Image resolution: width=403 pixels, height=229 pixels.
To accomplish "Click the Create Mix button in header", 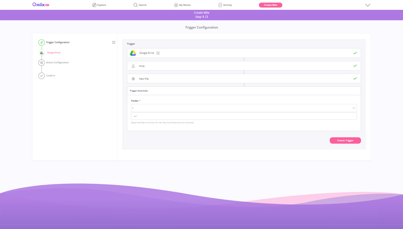I will (270, 5).
